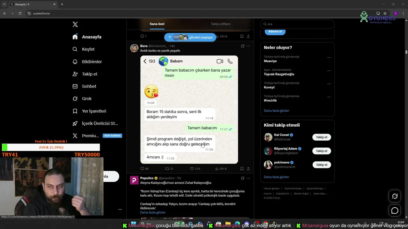Open Keşfet explore page
This screenshot has width=408, height=229.
click(x=84, y=49)
